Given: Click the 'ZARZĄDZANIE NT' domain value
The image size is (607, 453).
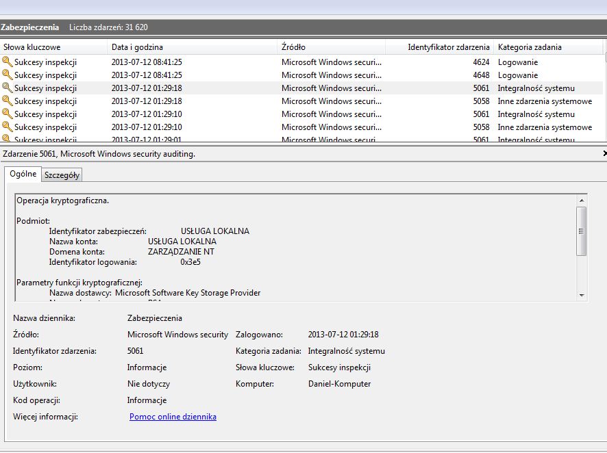Looking at the screenshot, I should pos(181,252).
